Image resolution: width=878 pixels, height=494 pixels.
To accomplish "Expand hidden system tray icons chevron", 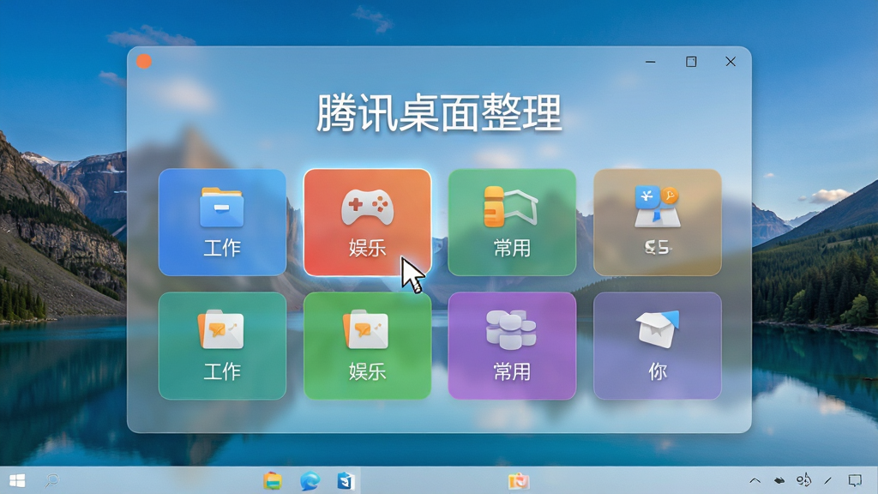I will tap(755, 480).
